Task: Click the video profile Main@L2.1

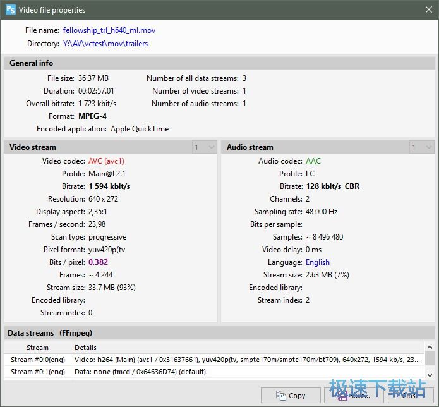Action: pos(107,174)
